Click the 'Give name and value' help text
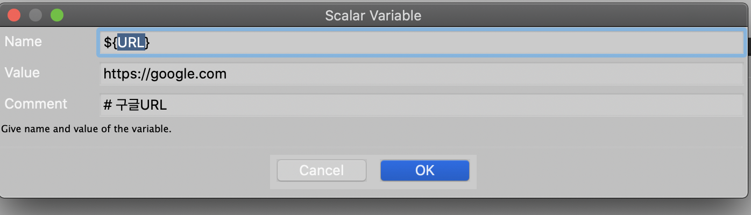The height and width of the screenshot is (215, 751). (x=87, y=129)
